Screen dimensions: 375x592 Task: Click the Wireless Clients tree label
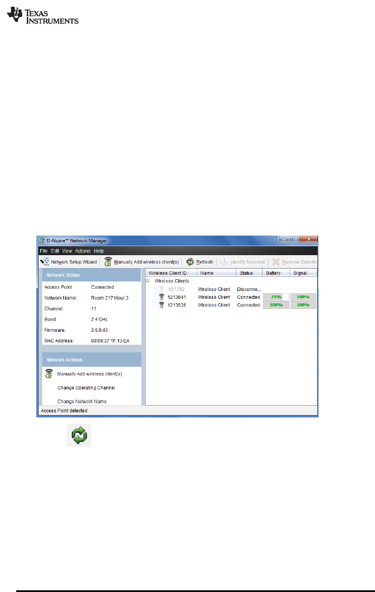coord(172,281)
